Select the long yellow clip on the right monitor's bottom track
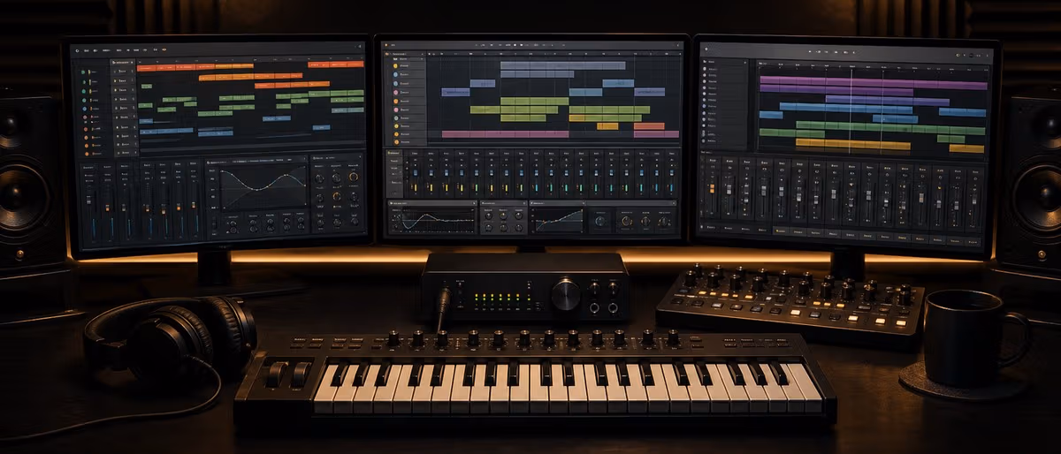The height and width of the screenshot is (454, 1061). pos(853,145)
